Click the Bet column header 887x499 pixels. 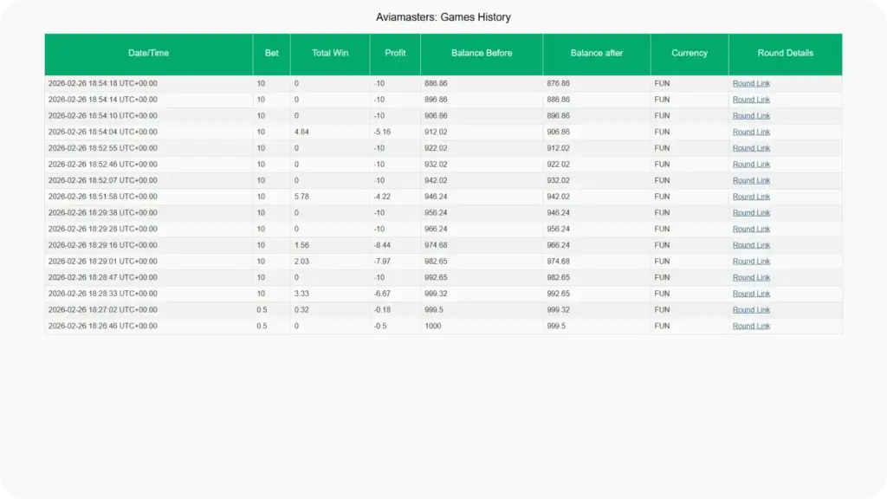(x=271, y=53)
